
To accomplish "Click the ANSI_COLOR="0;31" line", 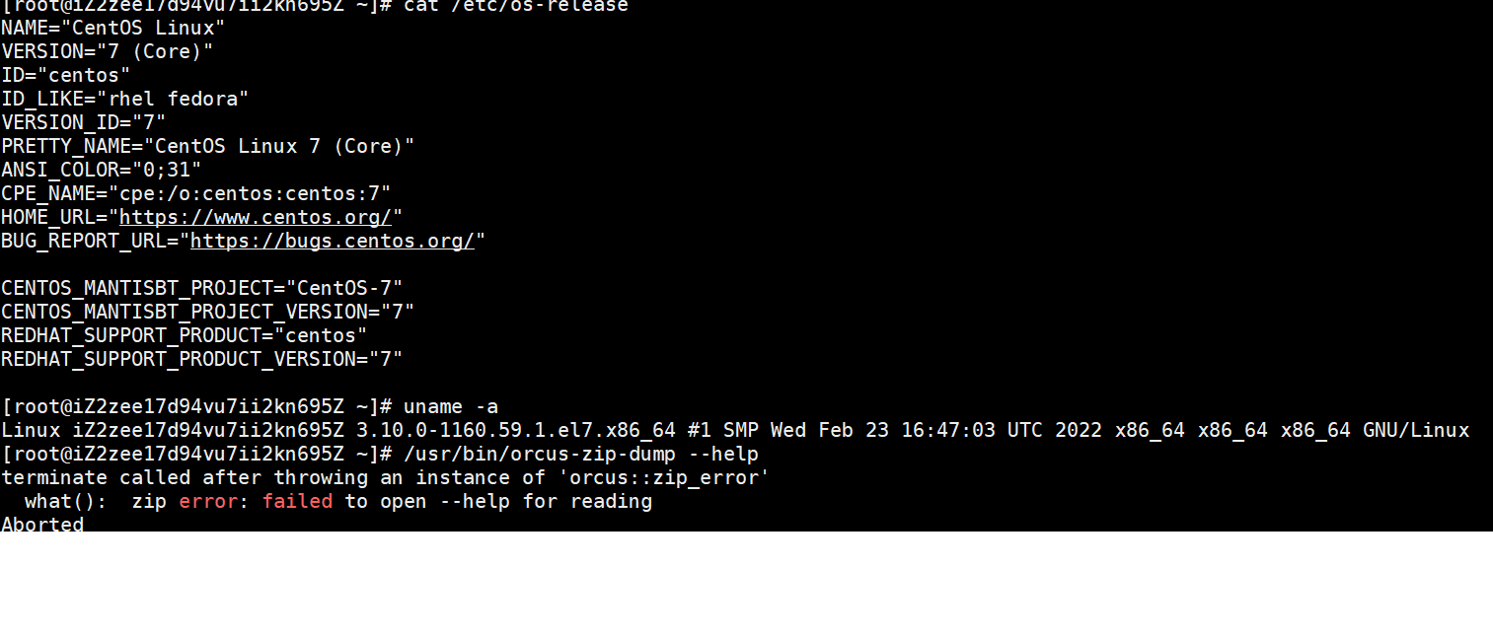I will tap(102, 170).
